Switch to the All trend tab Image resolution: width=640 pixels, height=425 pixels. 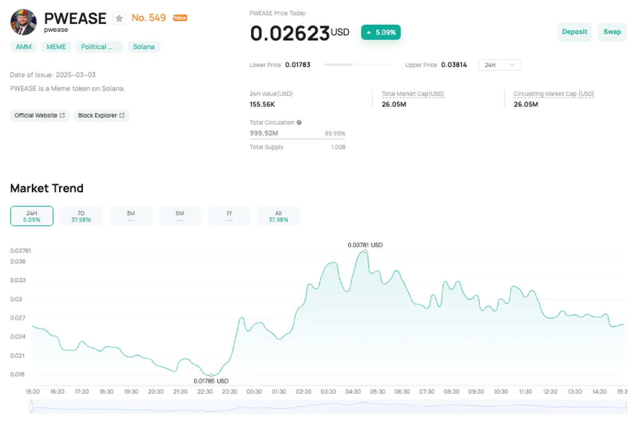[x=278, y=216]
